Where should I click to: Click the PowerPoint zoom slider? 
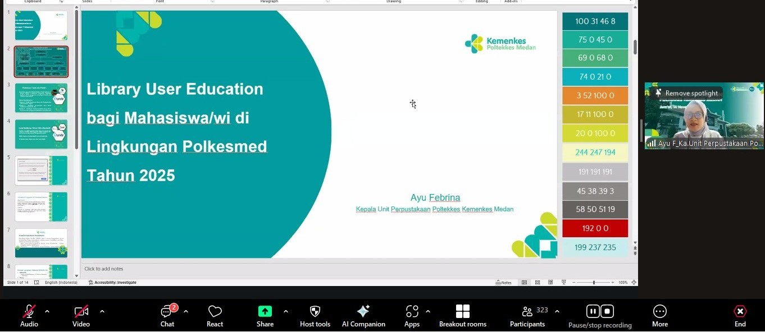[594, 283]
